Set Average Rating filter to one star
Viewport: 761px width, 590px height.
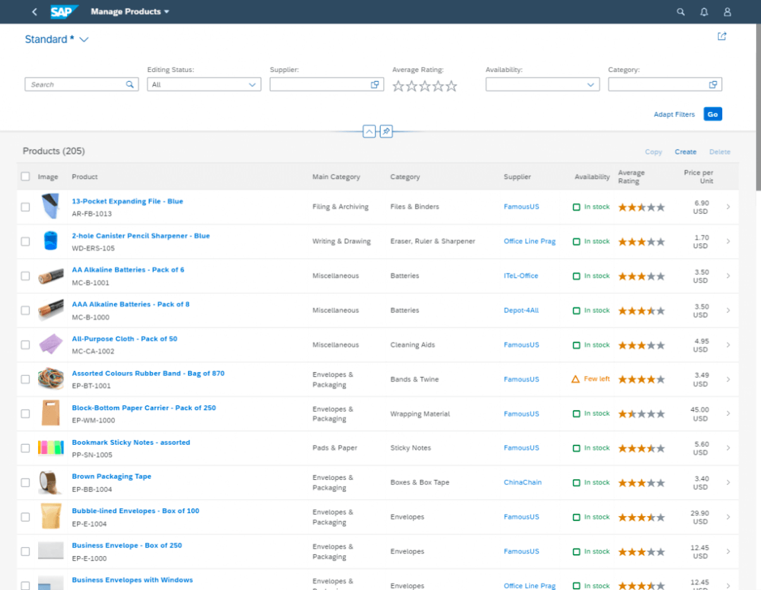tap(398, 86)
